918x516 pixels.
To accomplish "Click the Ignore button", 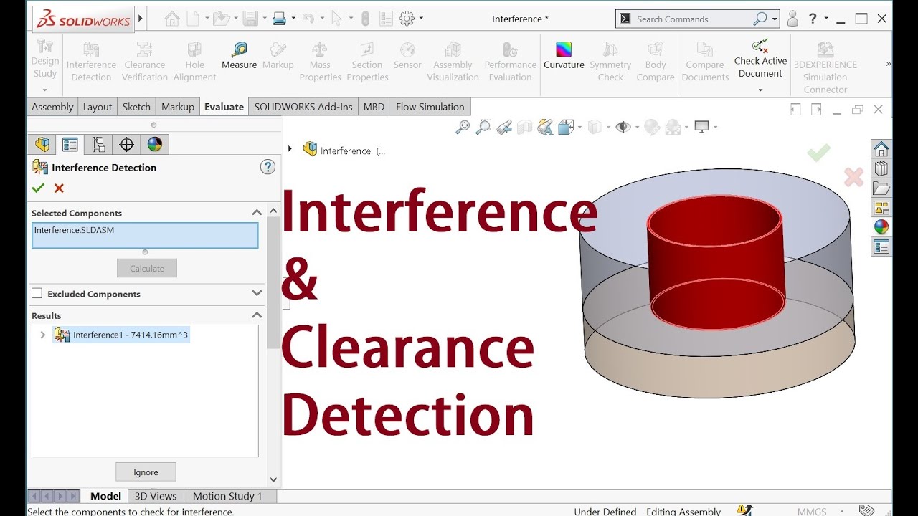I will tap(146, 472).
